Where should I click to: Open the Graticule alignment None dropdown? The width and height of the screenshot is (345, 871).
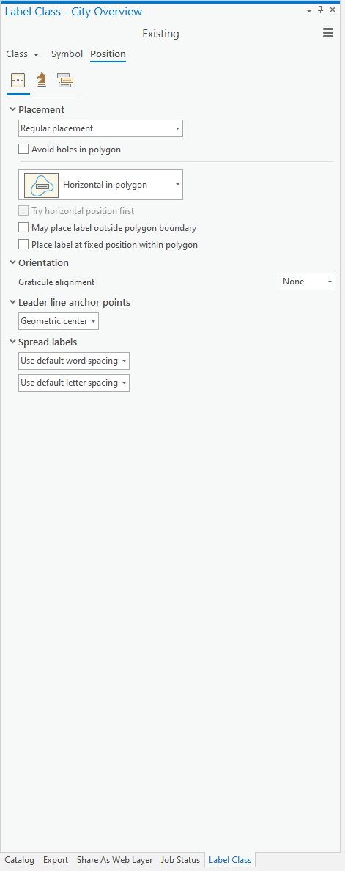[x=308, y=282]
